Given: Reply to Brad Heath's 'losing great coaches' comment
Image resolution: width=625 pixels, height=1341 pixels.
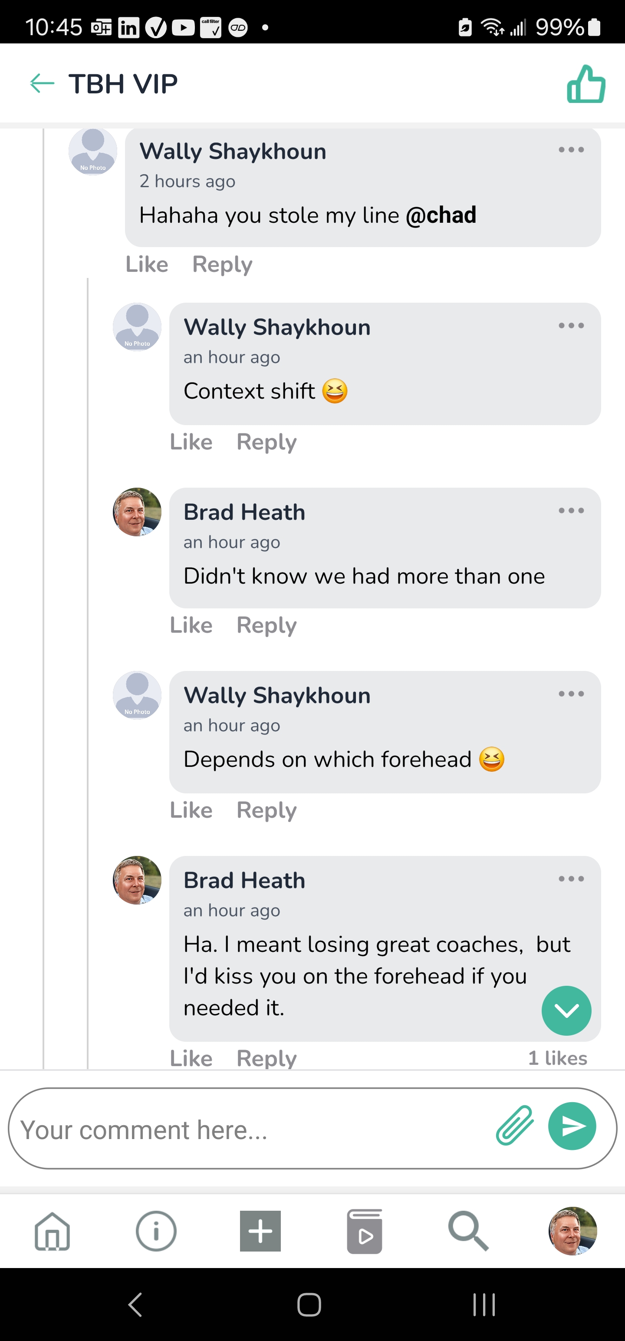Looking at the screenshot, I should pos(266,1058).
